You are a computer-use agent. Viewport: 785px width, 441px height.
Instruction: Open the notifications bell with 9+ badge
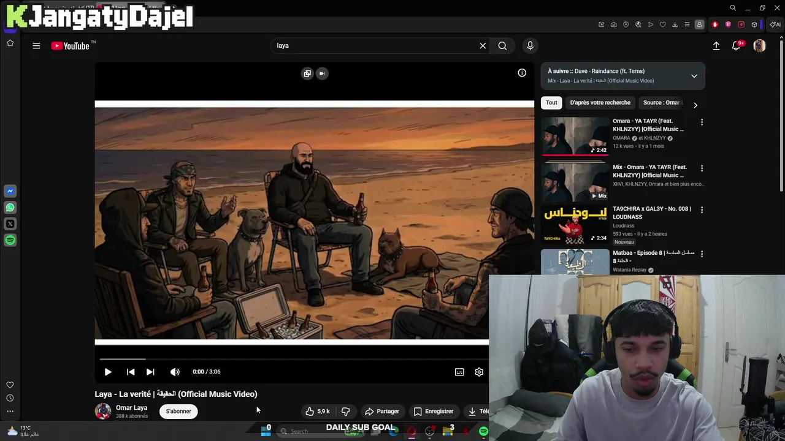tap(737, 45)
